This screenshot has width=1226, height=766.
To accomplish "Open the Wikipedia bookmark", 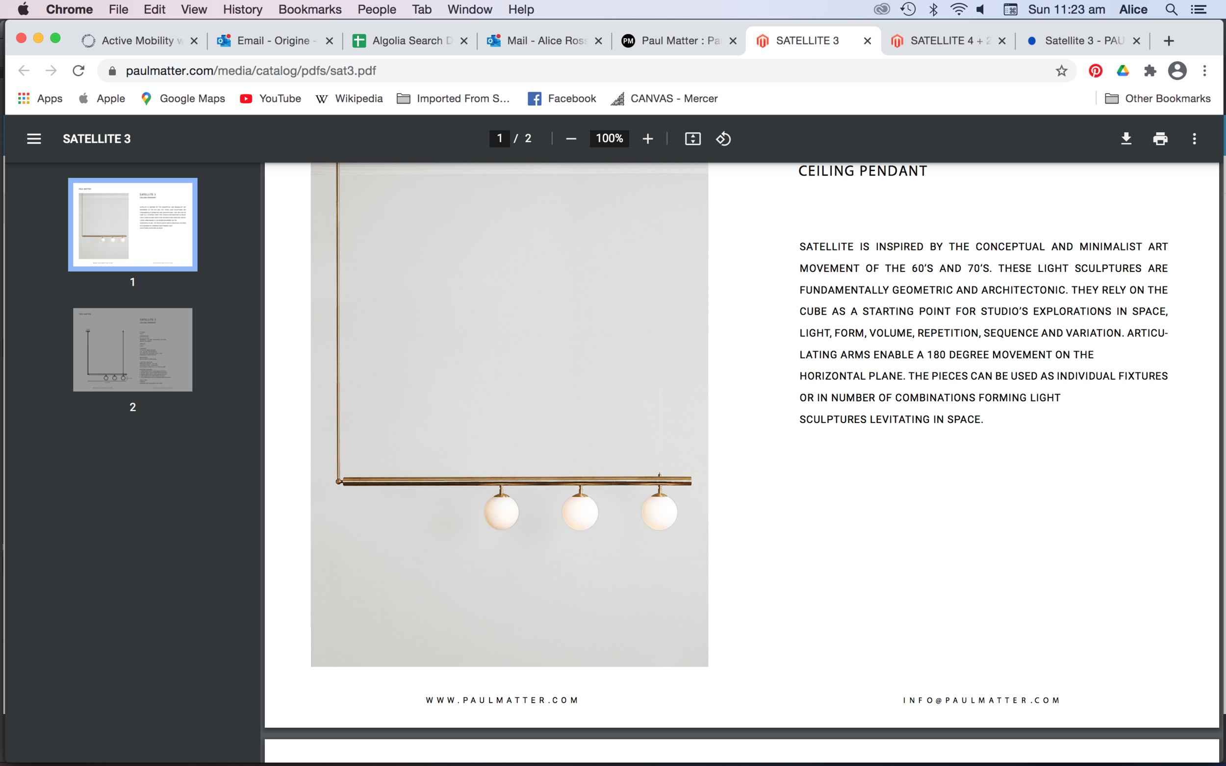I will point(349,99).
